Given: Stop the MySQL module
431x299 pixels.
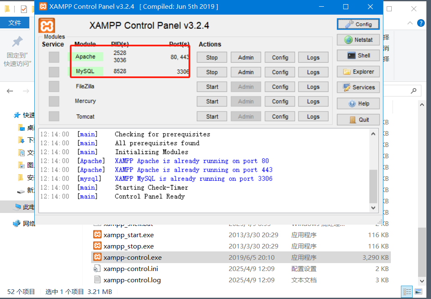Looking at the screenshot, I should (212, 72).
